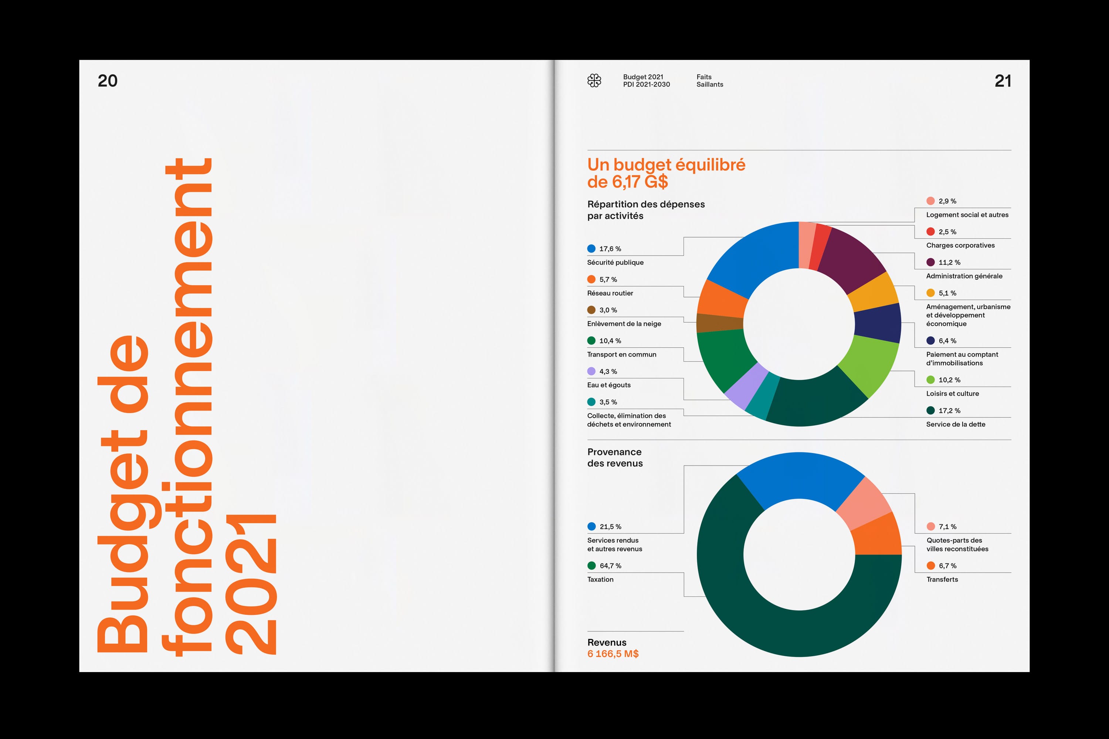
Task: Click page number 20
Action: click(x=108, y=81)
